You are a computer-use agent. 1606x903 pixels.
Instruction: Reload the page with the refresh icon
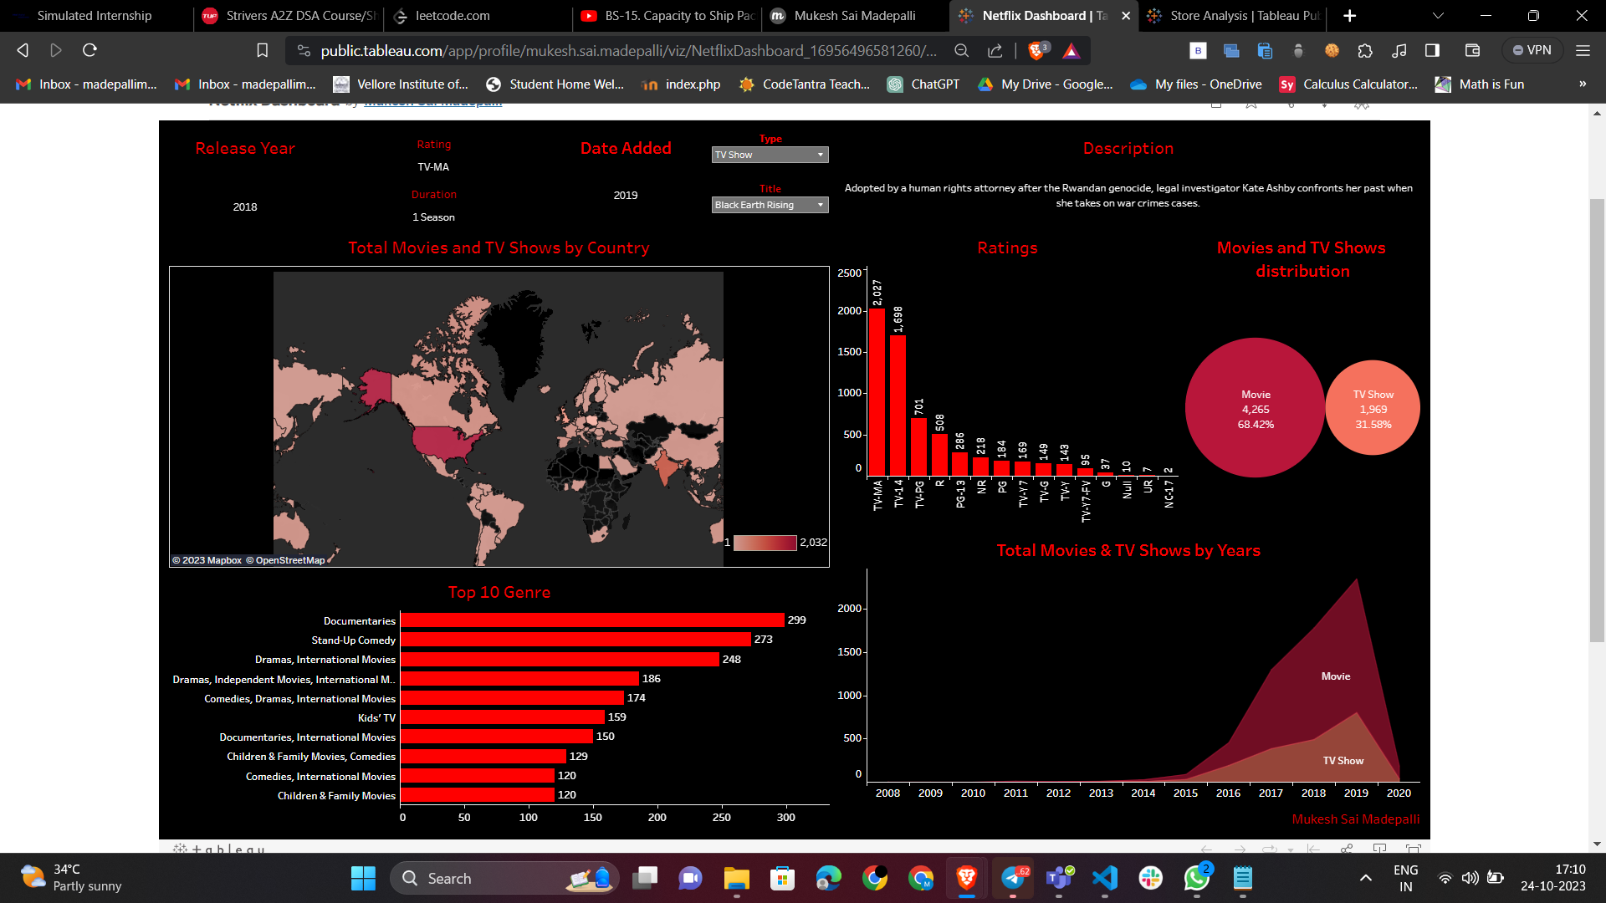[x=90, y=50]
